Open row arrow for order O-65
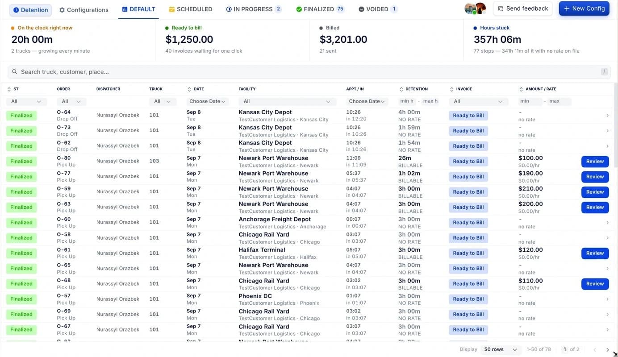618x357 pixels. 607,269
